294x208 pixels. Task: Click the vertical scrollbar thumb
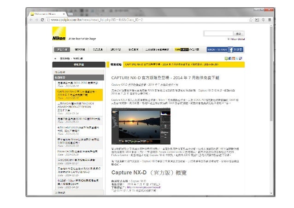click(x=271, y=74)
